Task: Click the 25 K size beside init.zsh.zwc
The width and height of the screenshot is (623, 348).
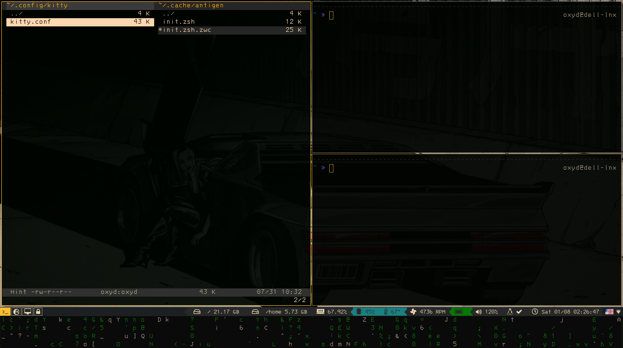Action: pos(294,30)
